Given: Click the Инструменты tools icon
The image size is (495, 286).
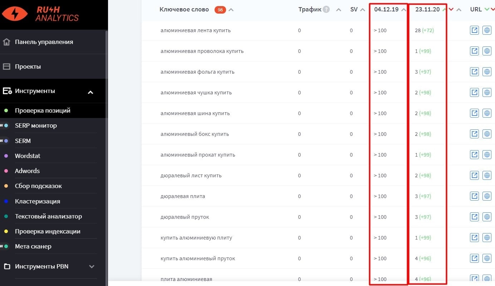Looking at the screenshot, I should [x=6, y=90].
